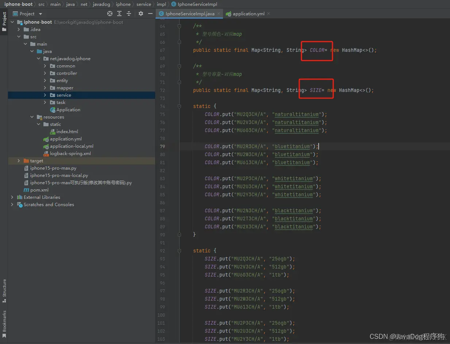Image resolution: width=450 pixels, height=344 pixels.
Task: Open Project panel settings gear
Action: pyautogui.click(x=141, y=13)
